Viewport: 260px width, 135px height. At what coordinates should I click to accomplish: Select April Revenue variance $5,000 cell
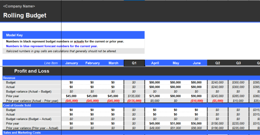click(155, 101)
